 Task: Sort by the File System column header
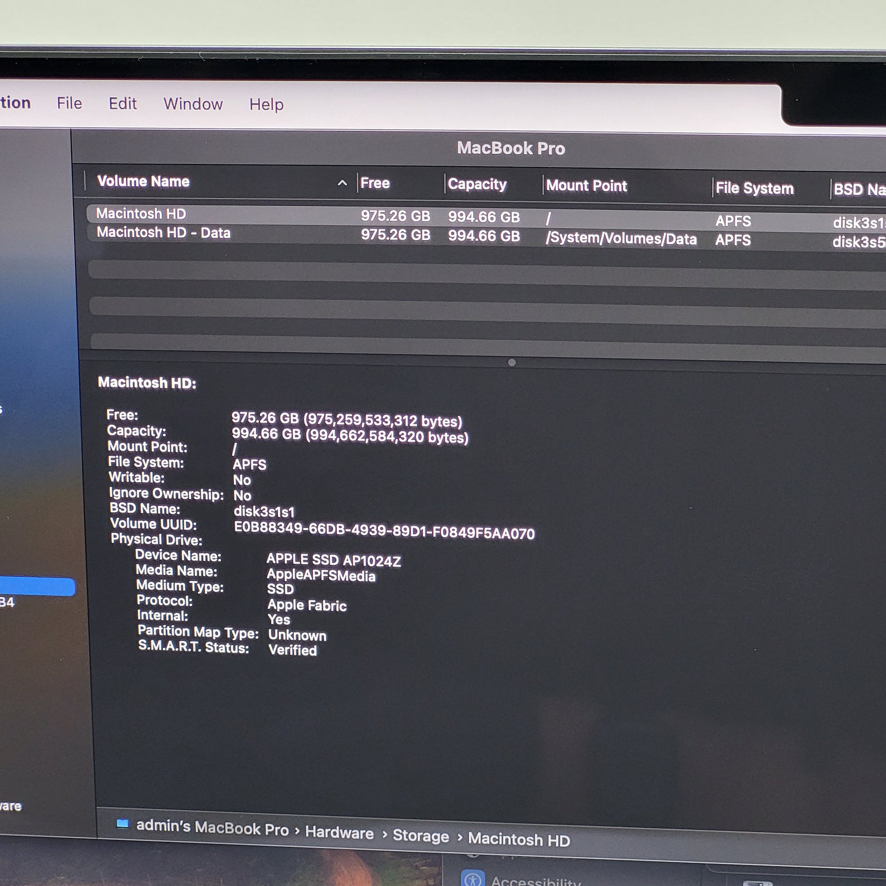coord(754,188)
